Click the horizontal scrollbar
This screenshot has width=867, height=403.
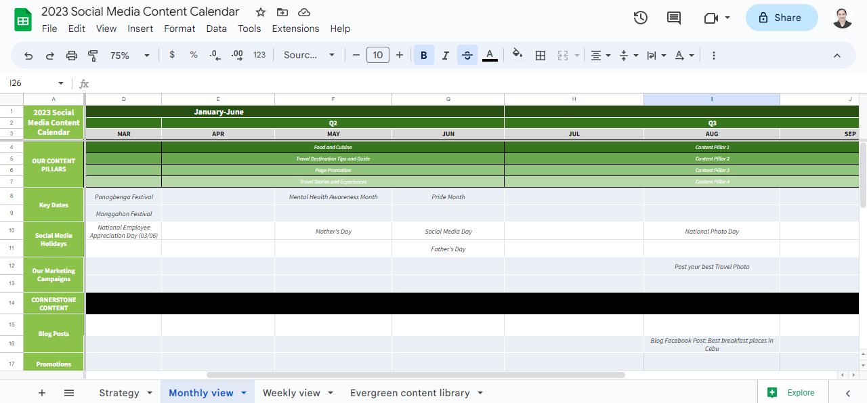point(416,375)
